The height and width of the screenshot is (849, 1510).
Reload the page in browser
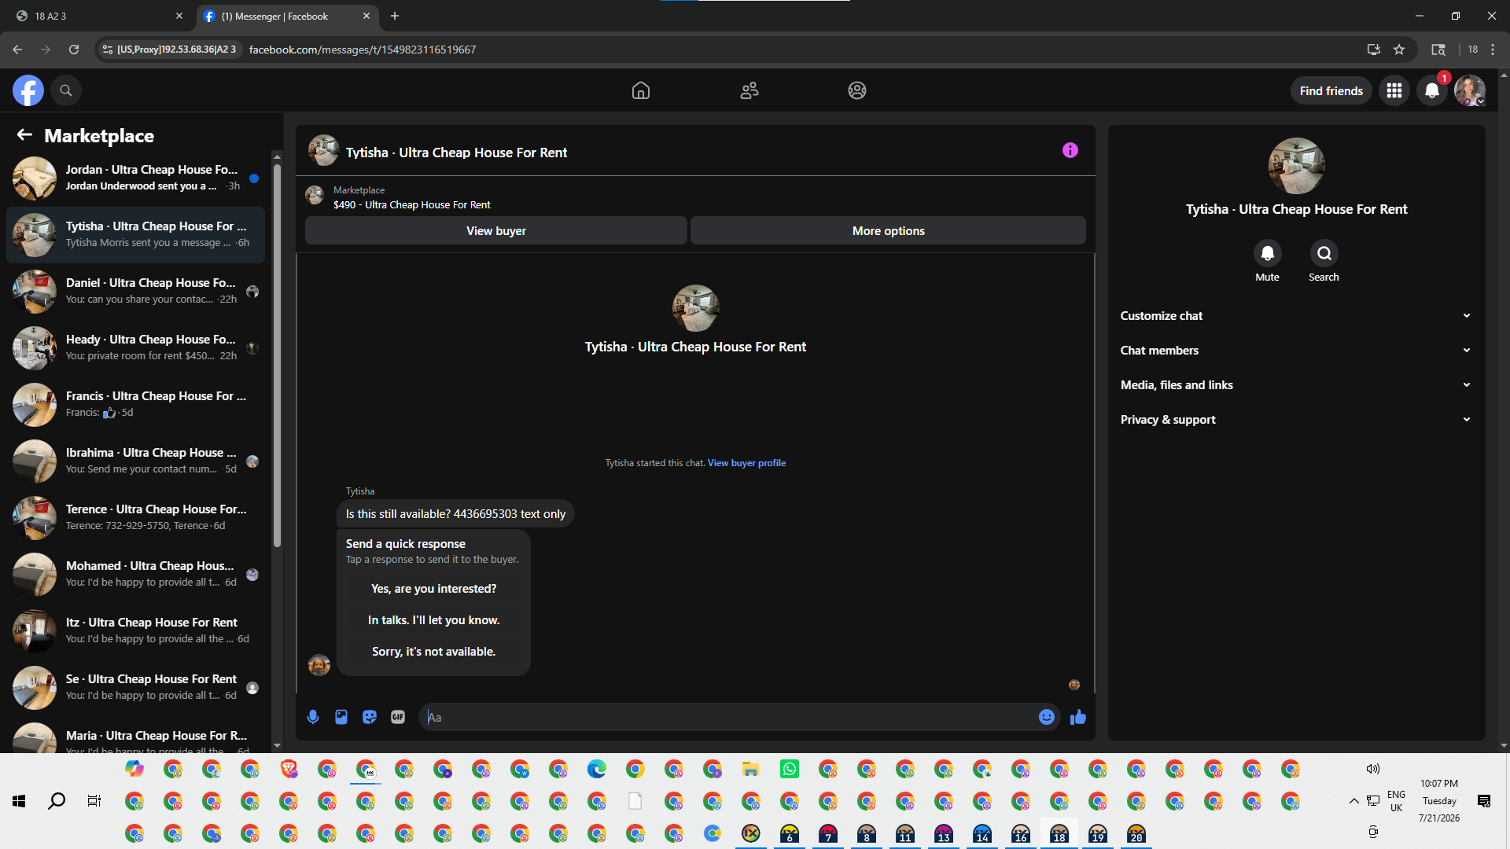tap(74, 50)
